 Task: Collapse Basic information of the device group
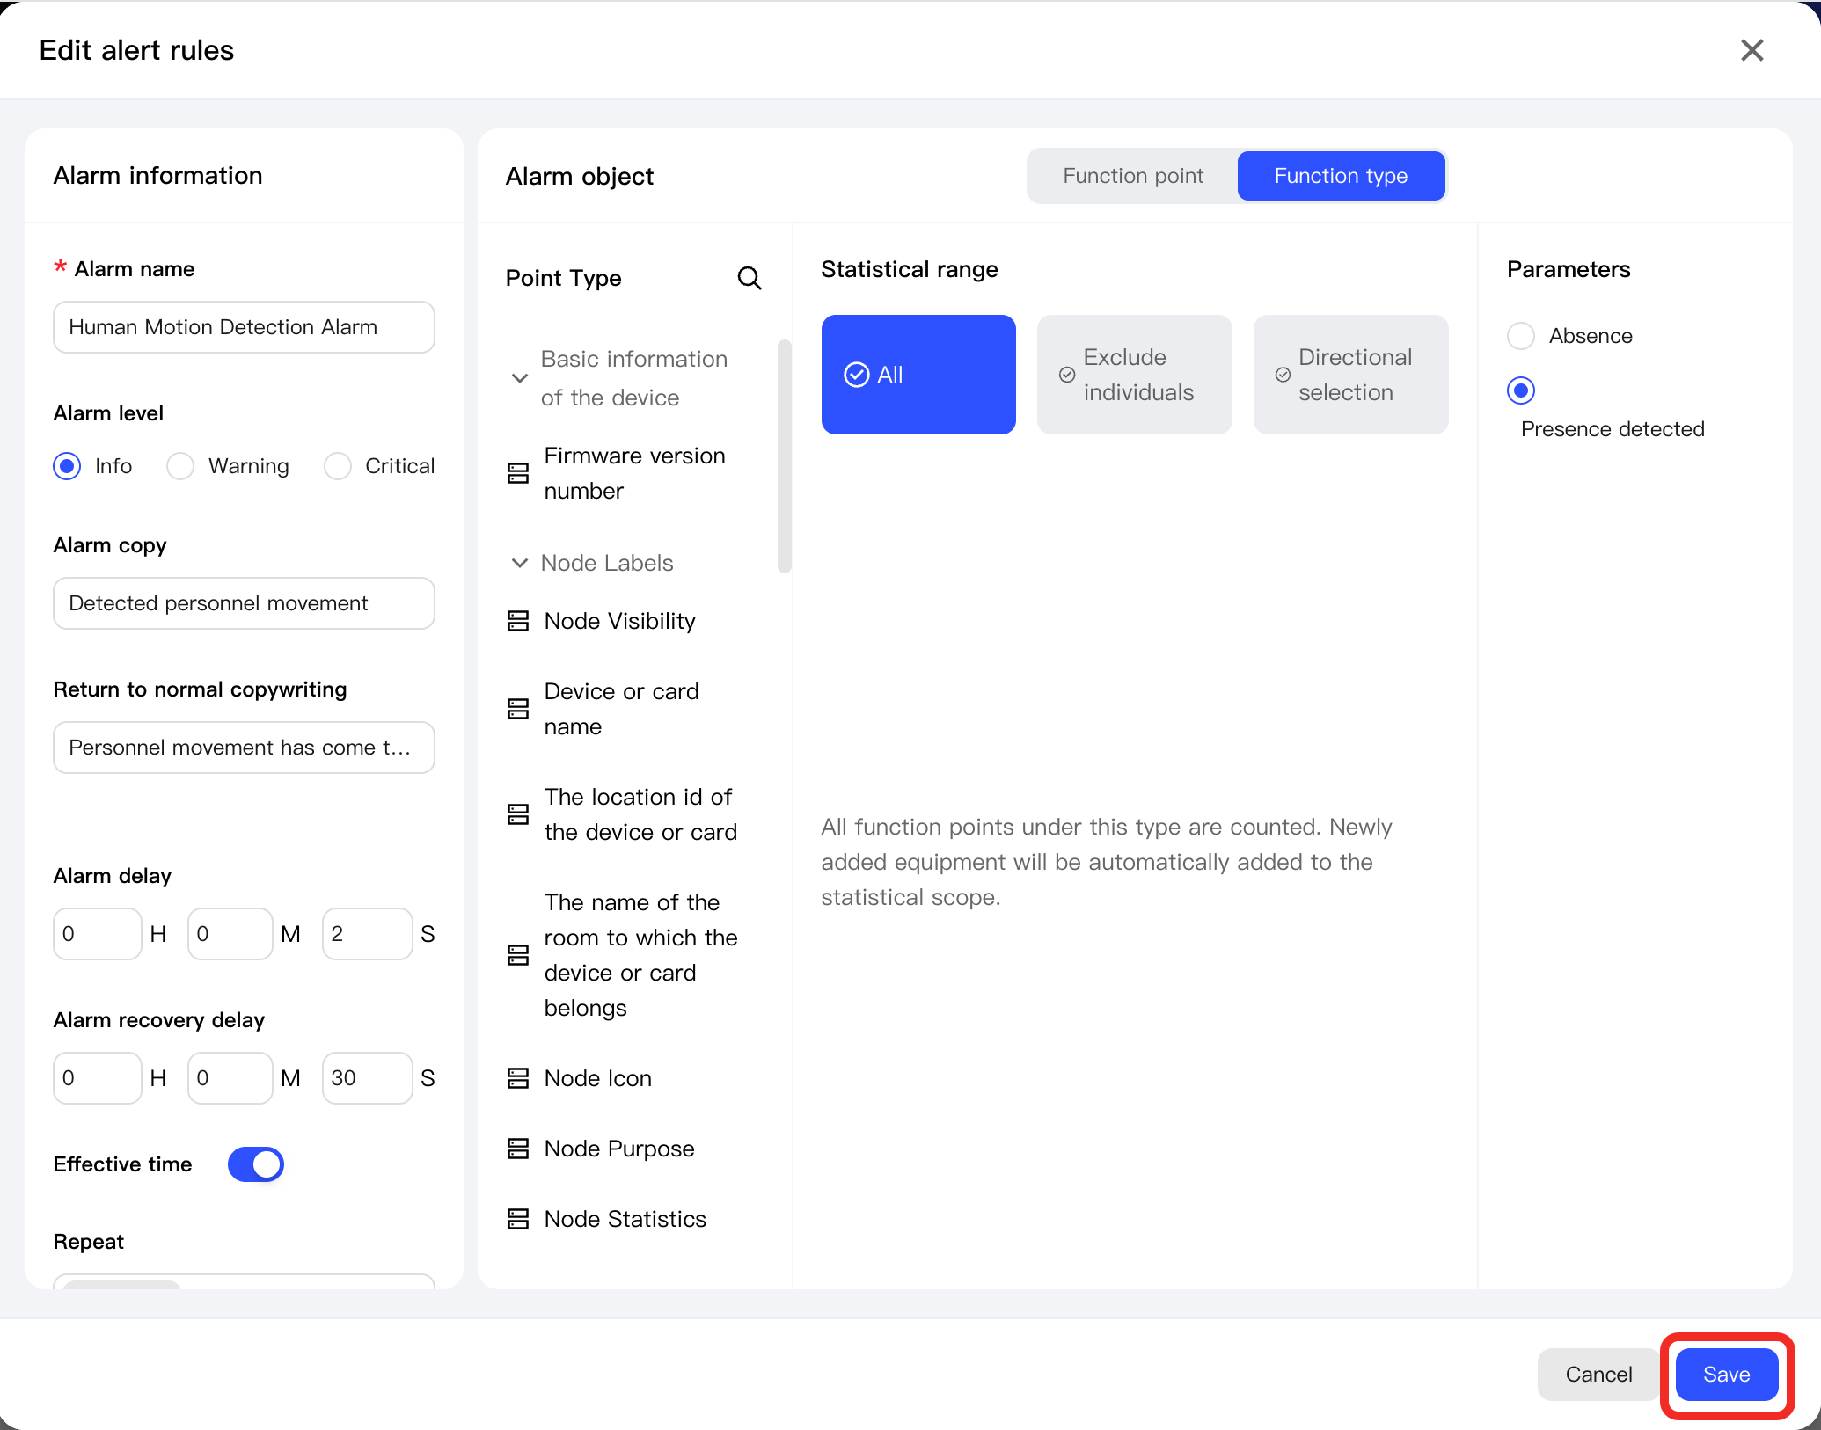[520, 378]
